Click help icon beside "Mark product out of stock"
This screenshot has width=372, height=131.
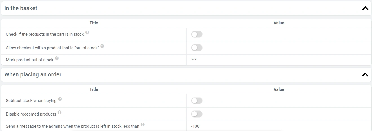click(x=57, y=58)
